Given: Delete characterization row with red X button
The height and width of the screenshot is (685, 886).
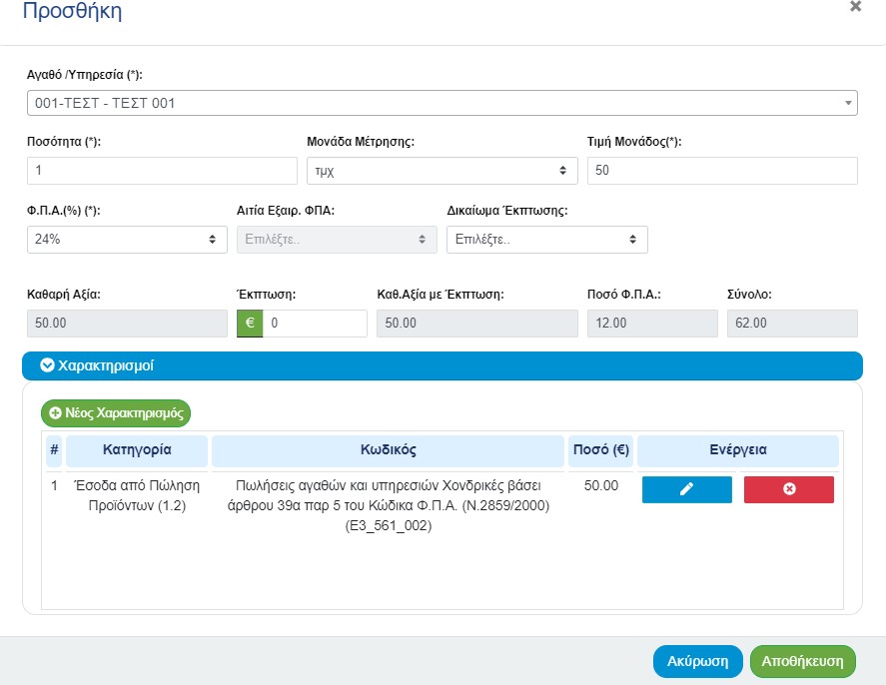Looking at the screenshot, I should pos(788,489).
